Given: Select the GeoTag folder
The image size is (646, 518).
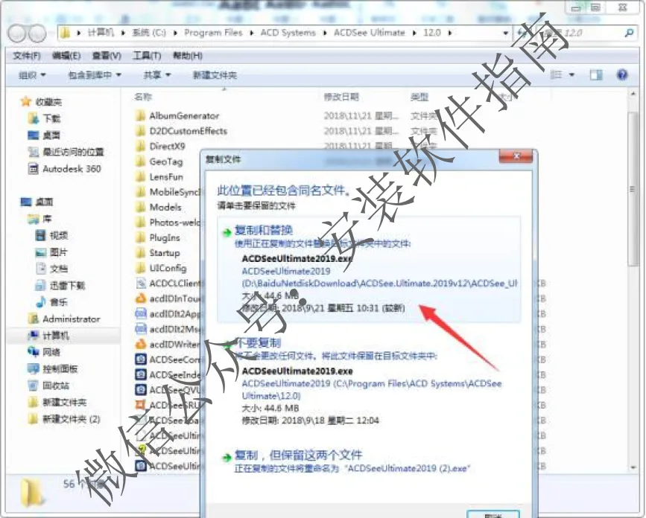Looking at the screenshot, I should [165, 162].
